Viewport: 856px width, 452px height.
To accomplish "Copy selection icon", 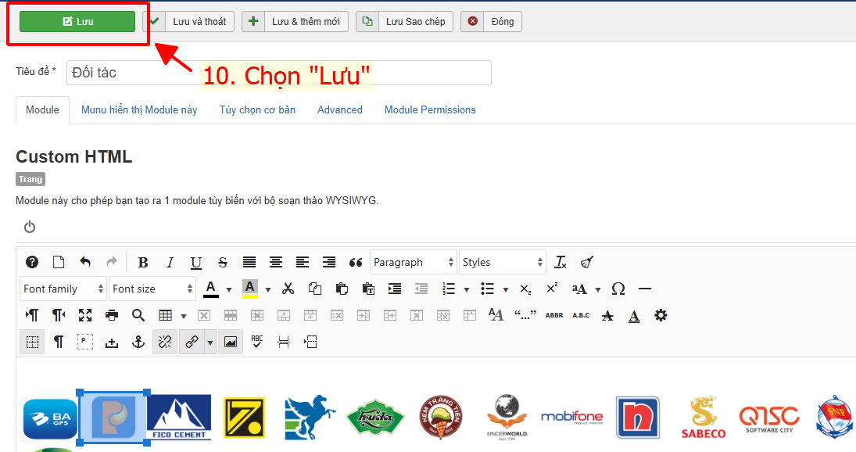I will tap(315, 289).
